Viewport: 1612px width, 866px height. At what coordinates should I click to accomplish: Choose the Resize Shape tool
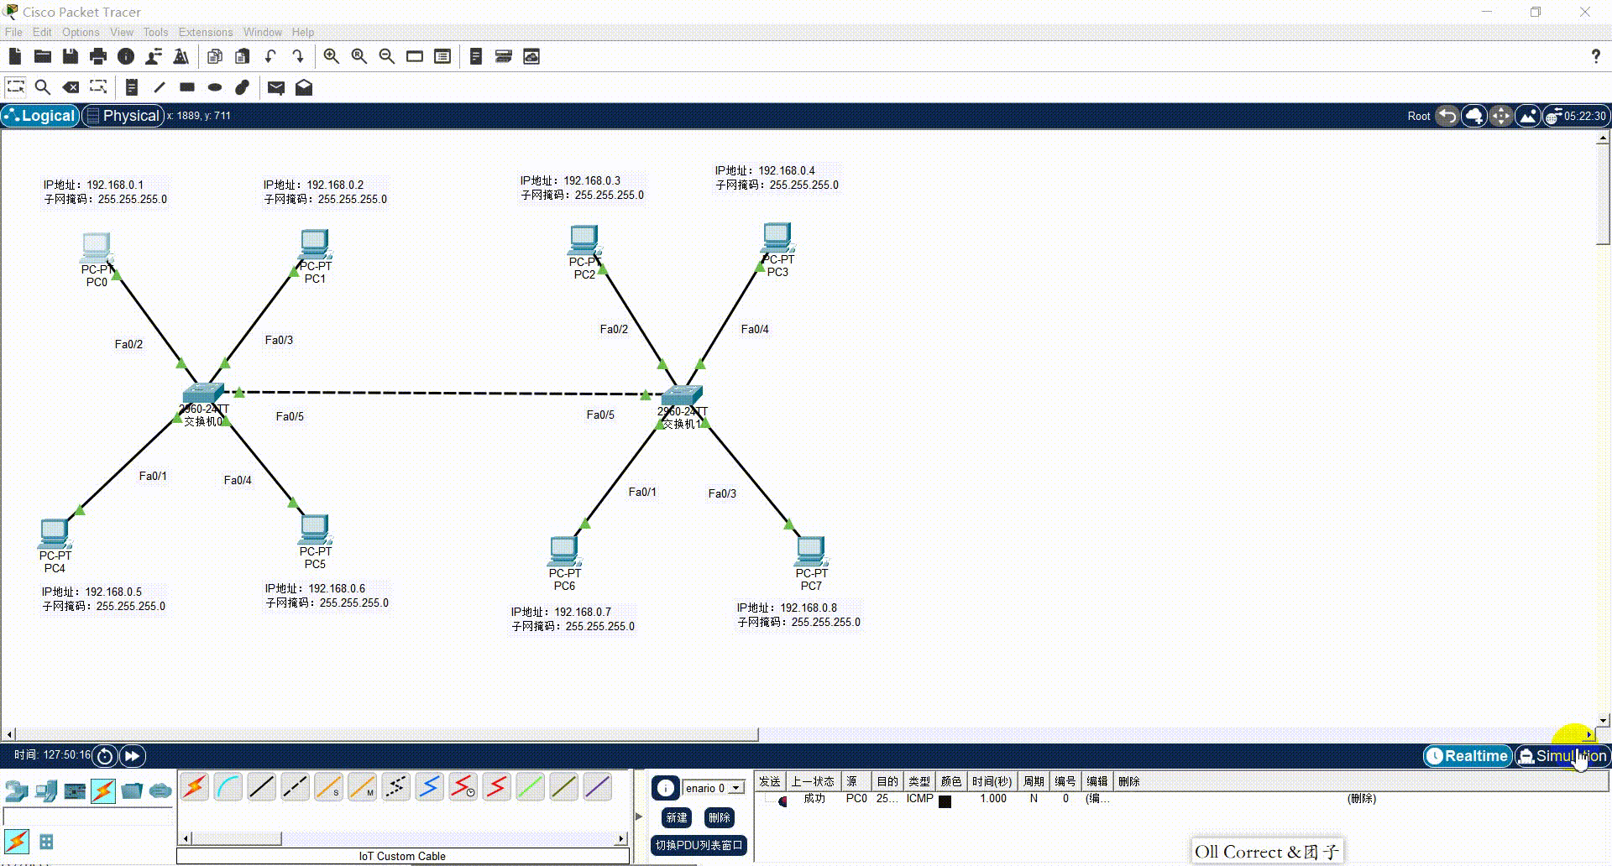[x=99, y=86]
